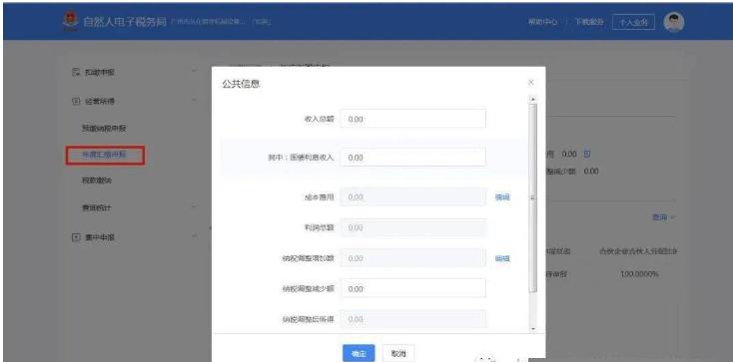Expand the 扣缴申报 sidebar section
733x362 pixels.
(x=195, y=72)
